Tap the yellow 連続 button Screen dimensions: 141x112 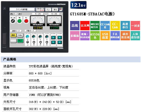13,35
